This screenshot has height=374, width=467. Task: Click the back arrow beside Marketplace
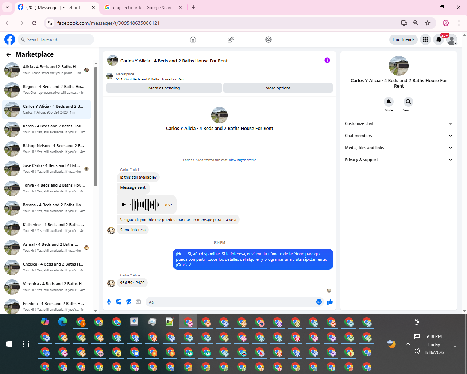pos(9,55)
